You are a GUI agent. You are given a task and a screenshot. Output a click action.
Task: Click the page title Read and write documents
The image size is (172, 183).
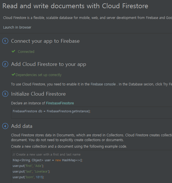click(x=75, y=6)
